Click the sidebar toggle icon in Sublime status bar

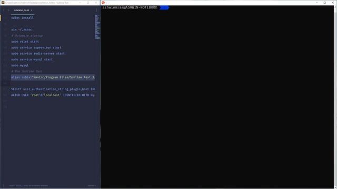3,185
